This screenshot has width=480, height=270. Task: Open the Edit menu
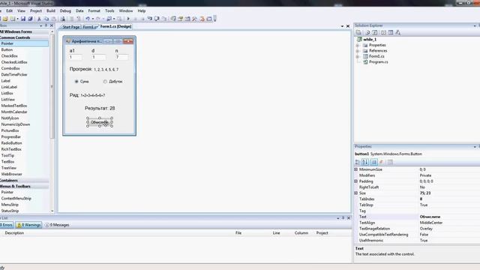10,10
